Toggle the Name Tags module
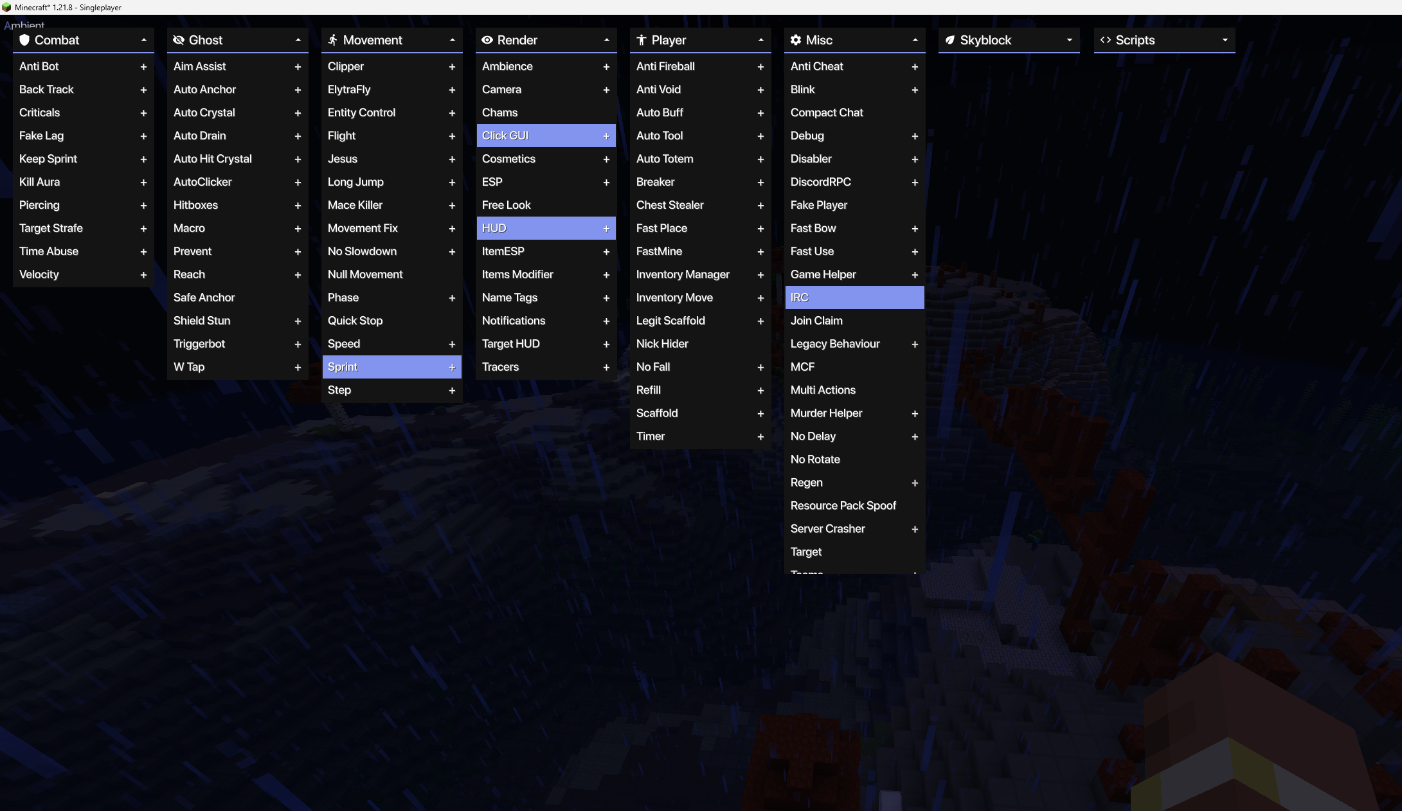 [546, 298]
